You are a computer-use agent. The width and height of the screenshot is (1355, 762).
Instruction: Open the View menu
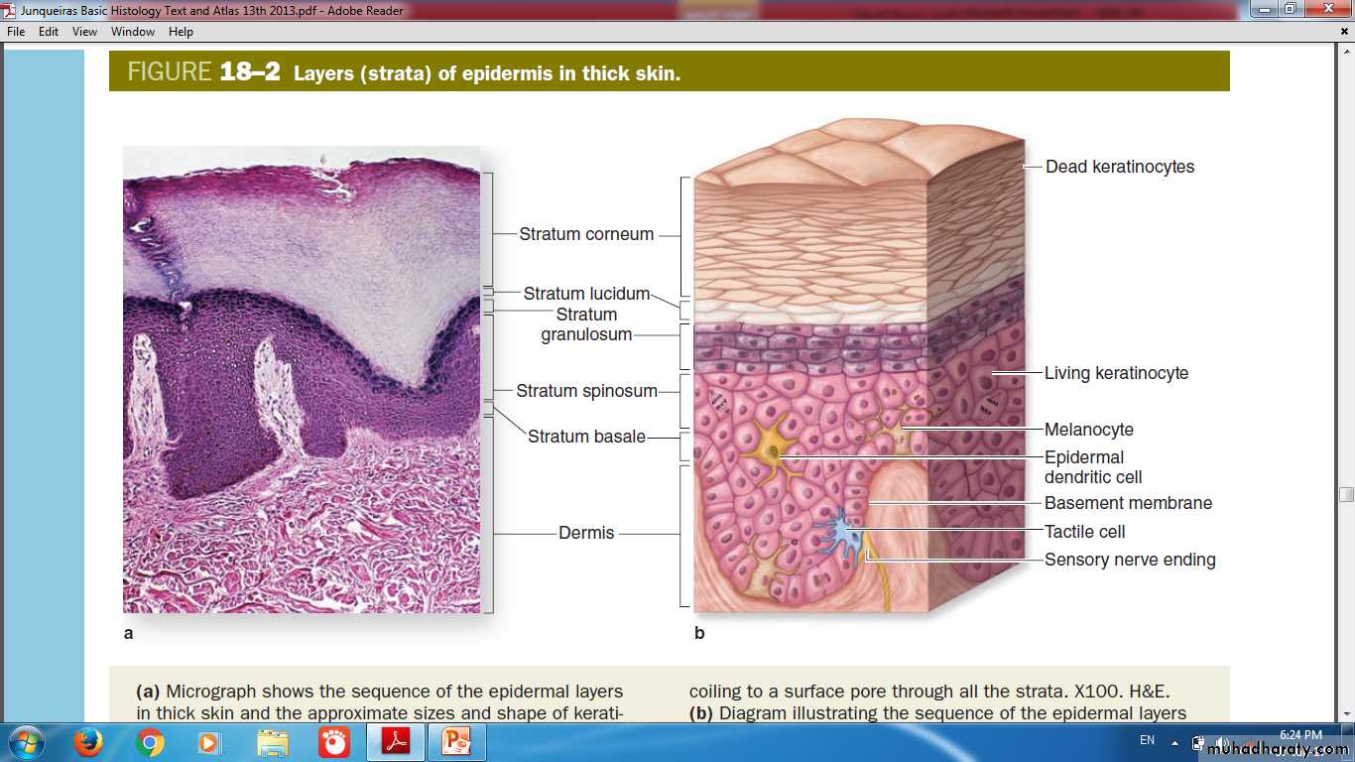coord(84,32)
